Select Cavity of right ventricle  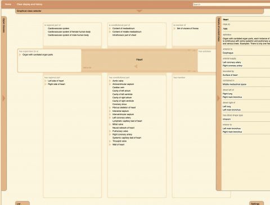(123, 101)
